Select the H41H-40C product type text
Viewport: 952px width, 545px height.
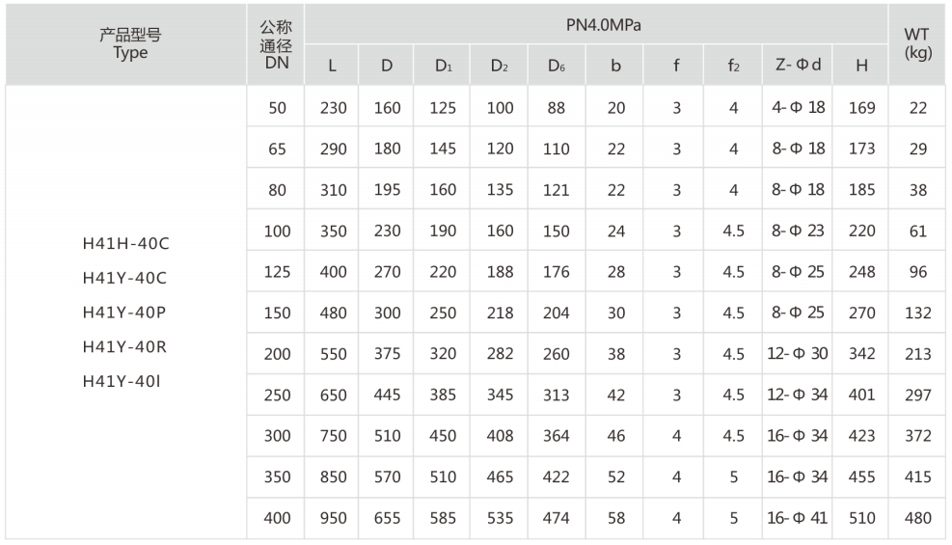click(126, 243)
